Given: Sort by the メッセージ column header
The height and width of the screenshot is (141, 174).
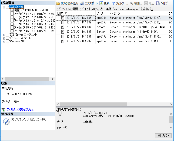Looking at the screenshot, I should click(138, 13).
